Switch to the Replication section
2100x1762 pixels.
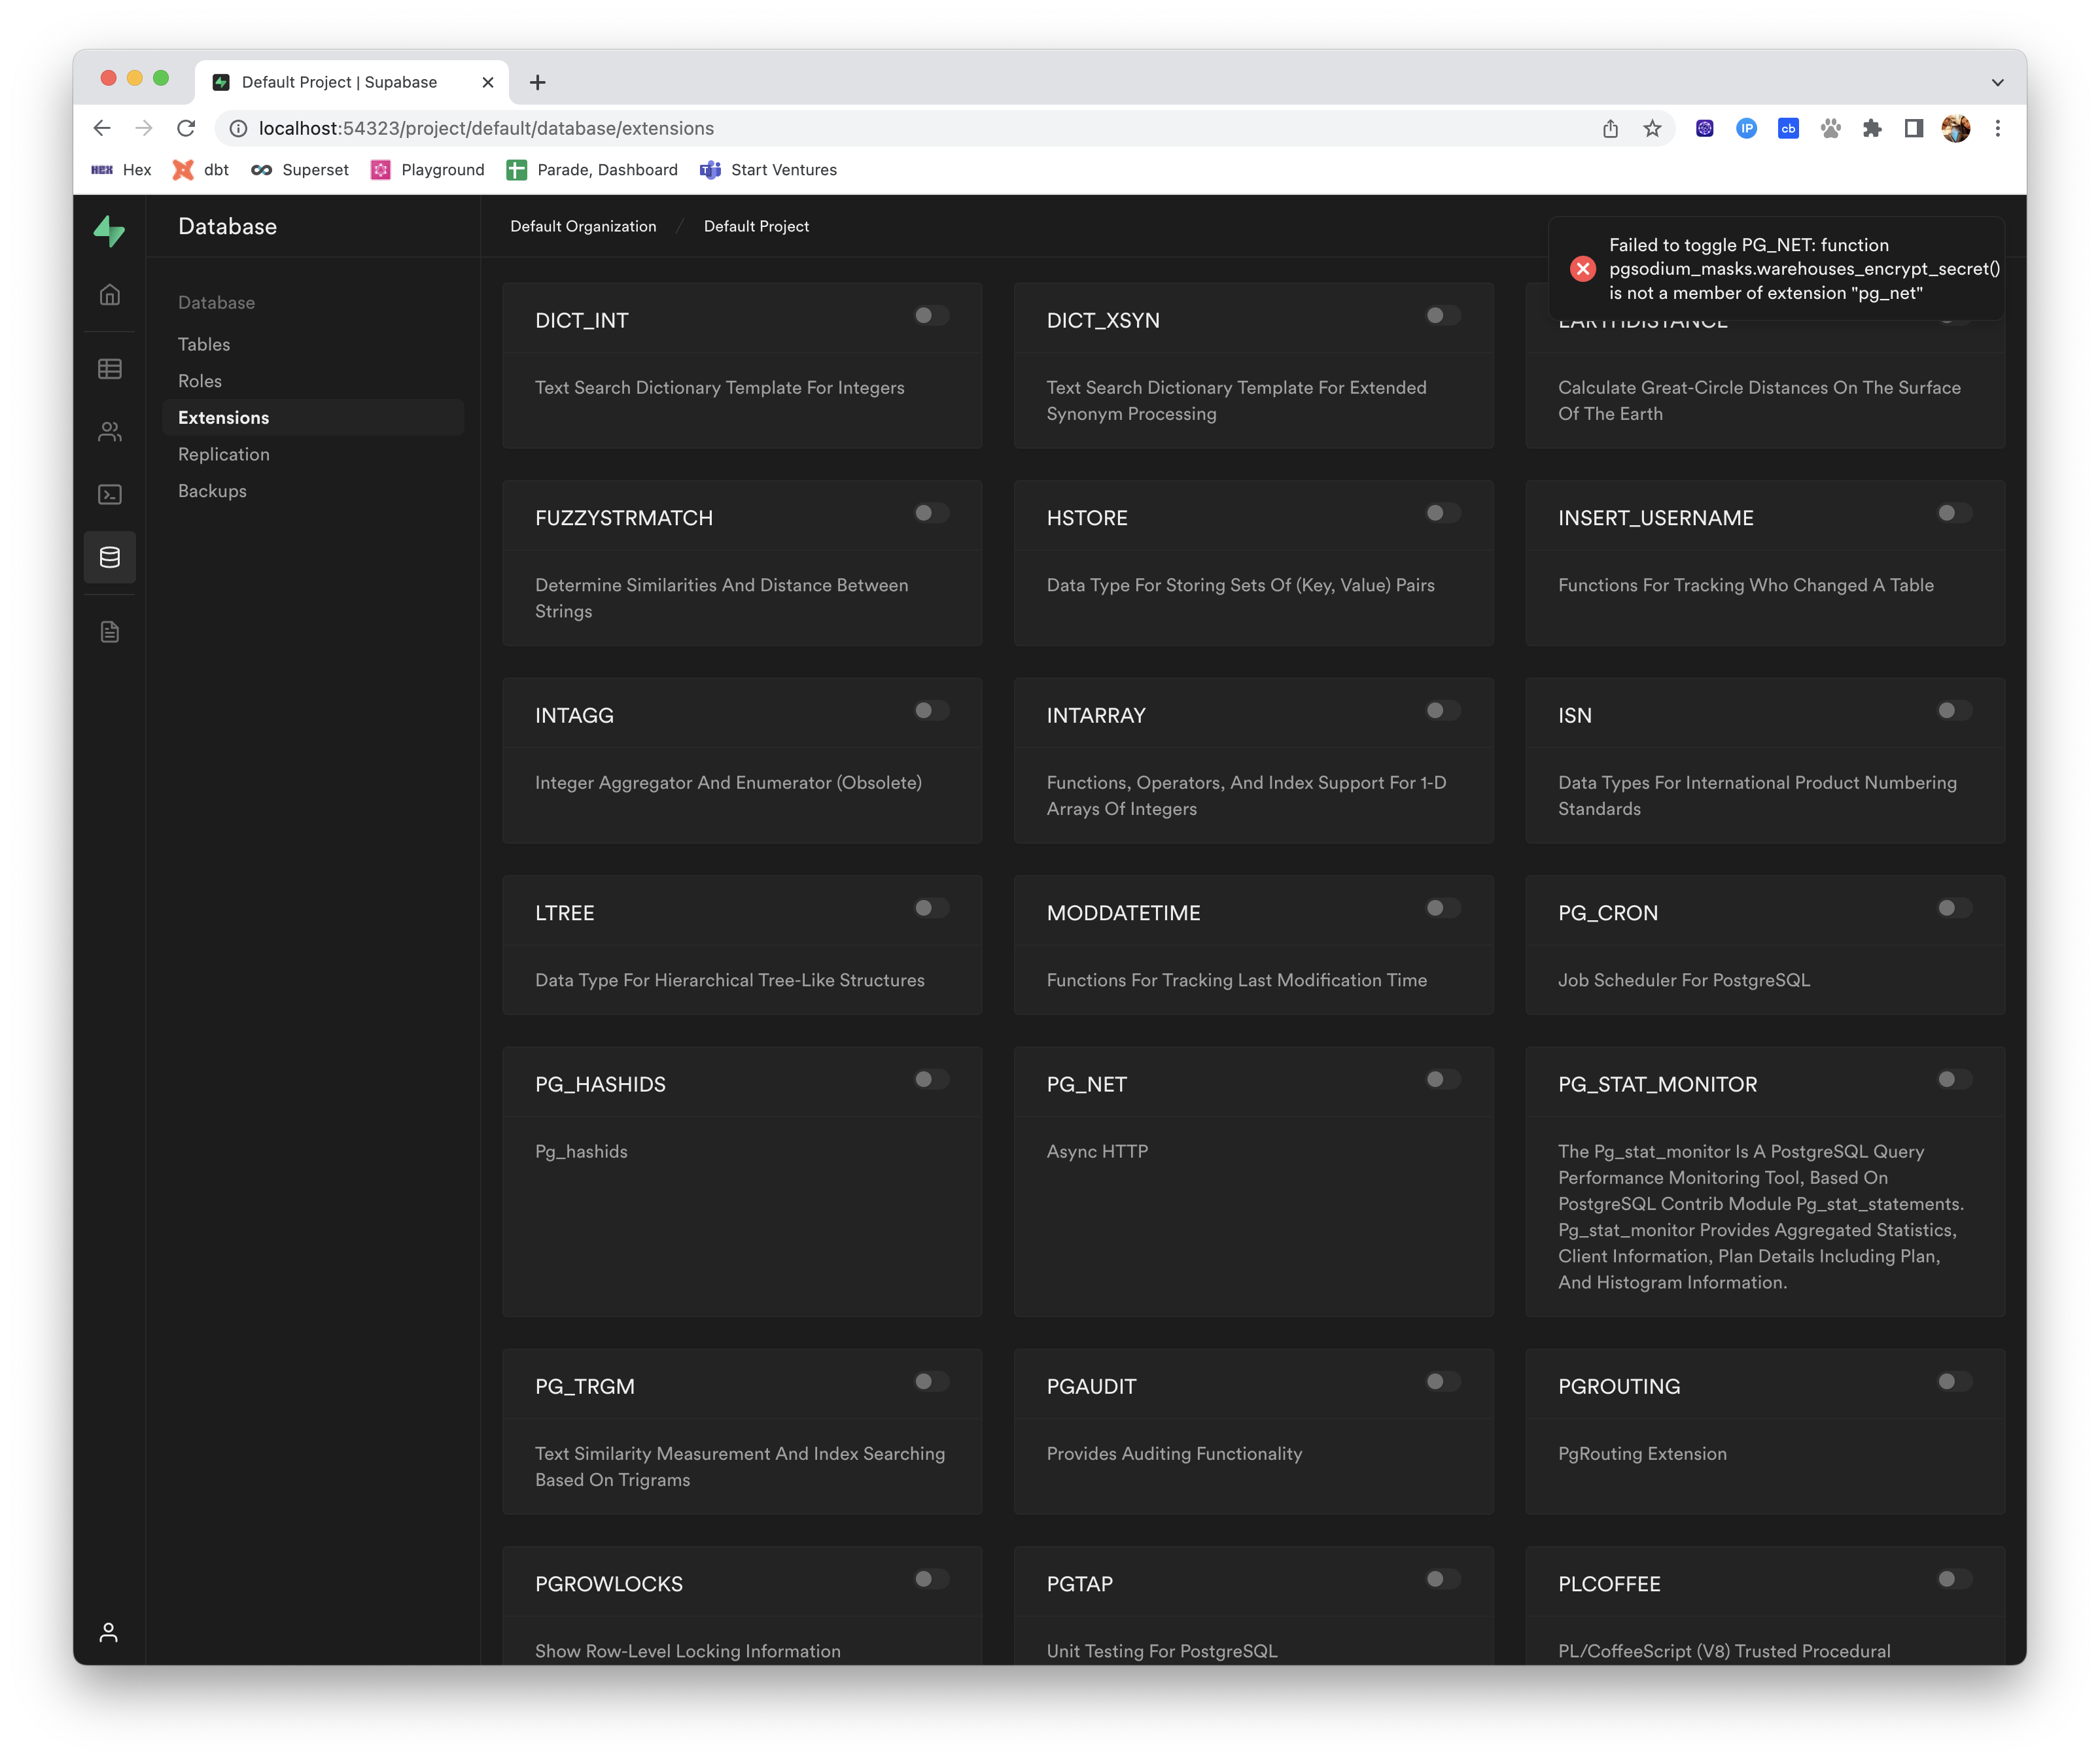click(223, 454)
